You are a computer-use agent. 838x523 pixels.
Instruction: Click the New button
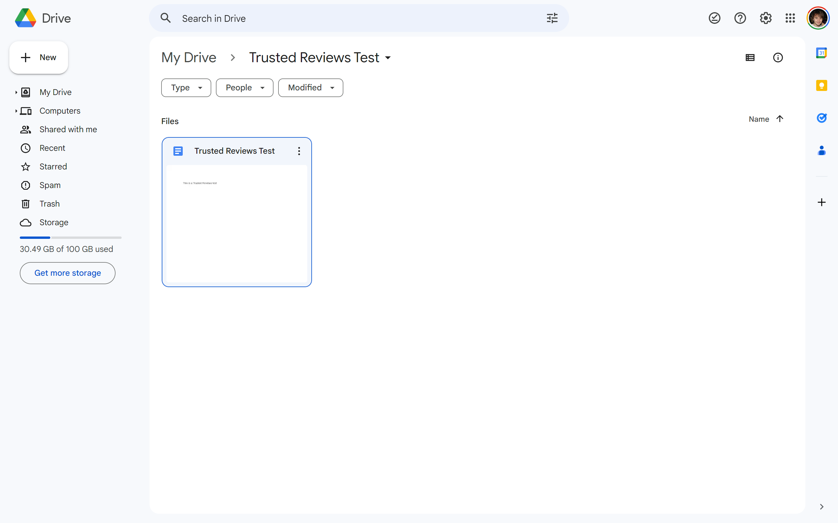39,58
